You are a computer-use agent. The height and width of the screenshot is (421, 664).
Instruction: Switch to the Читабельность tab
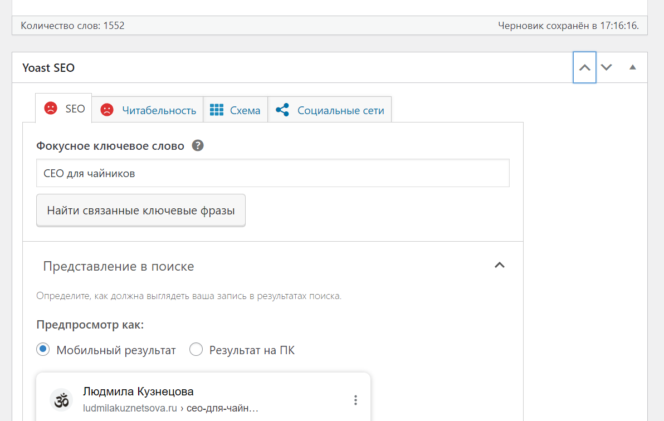click(148, 110)
